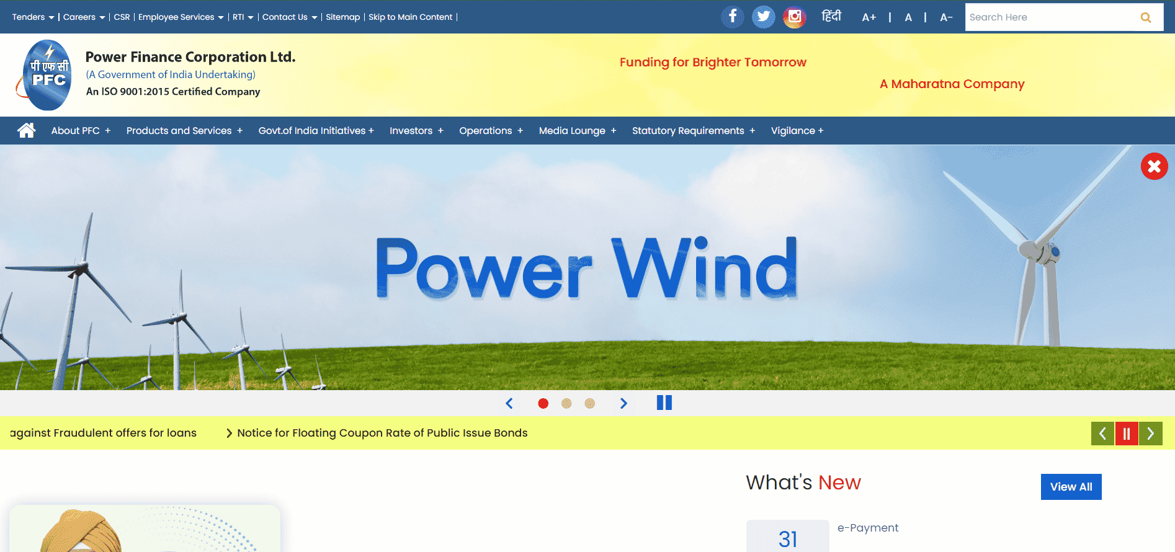Expand Statutory Requirements menu
This screenshot has width=1175, height=552.
click(693, 130)
